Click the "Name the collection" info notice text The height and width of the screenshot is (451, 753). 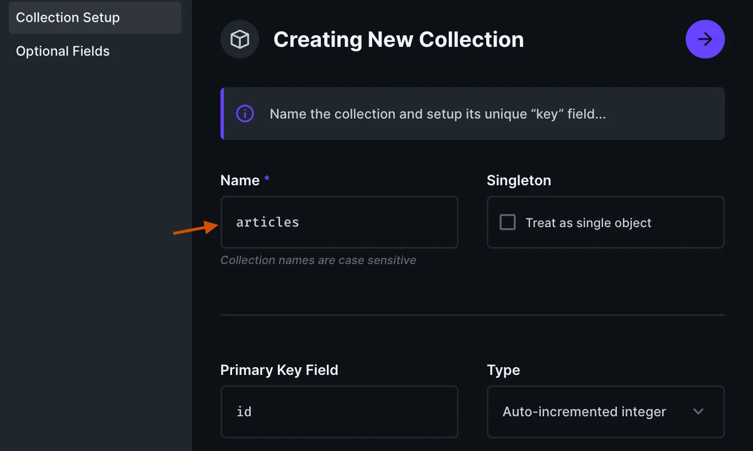438,114
